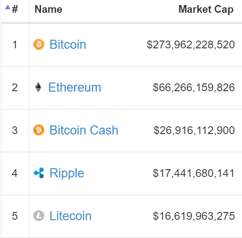Click the Ethereum diamond logo icon
This screenshot has height=238, width=242.
[38, 87]
